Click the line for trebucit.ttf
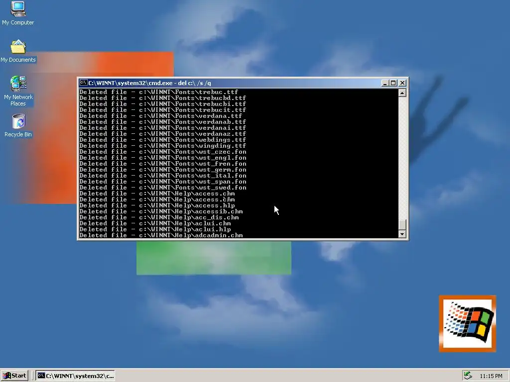Screen dimensions: 510x382 tap(163, 110)
